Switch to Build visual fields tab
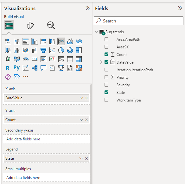The image size is (185, 184). point(9,25)
